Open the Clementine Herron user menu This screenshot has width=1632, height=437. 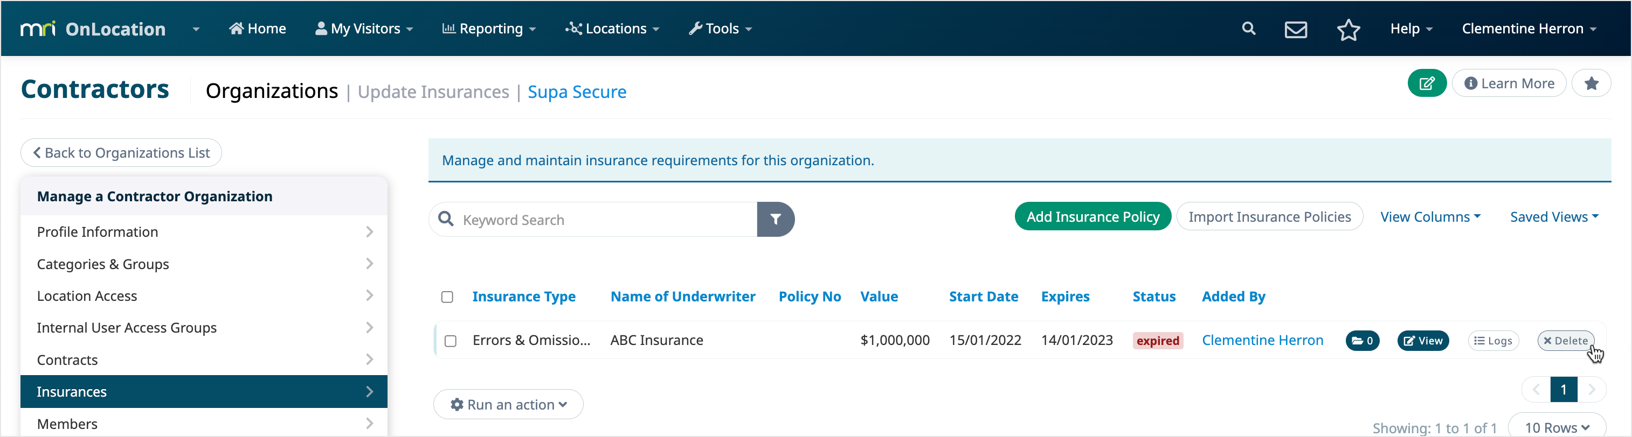[x=1529, y=29]
